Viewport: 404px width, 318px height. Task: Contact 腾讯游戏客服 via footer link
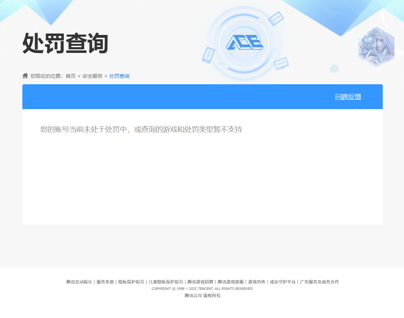pos(230,282)
